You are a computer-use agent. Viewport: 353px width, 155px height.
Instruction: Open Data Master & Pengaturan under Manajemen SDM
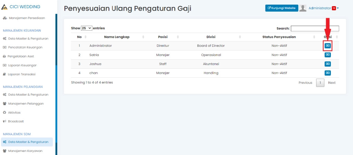pos(27,142)
